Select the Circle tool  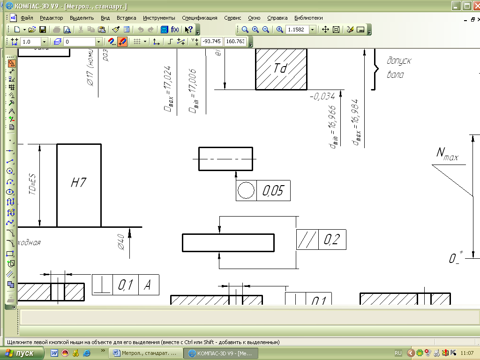[x=10, y=171]
